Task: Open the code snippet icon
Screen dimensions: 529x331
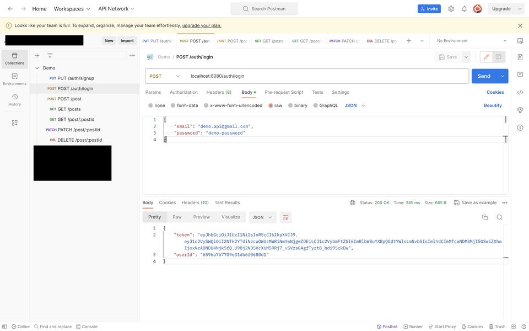Action: click(520, 92)
